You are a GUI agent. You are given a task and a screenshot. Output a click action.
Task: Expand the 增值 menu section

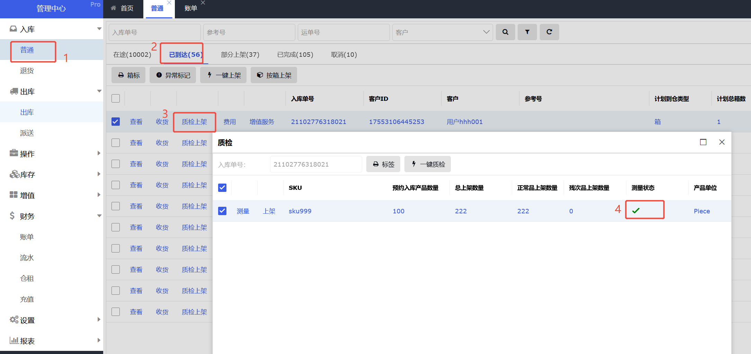coord(99,195)
